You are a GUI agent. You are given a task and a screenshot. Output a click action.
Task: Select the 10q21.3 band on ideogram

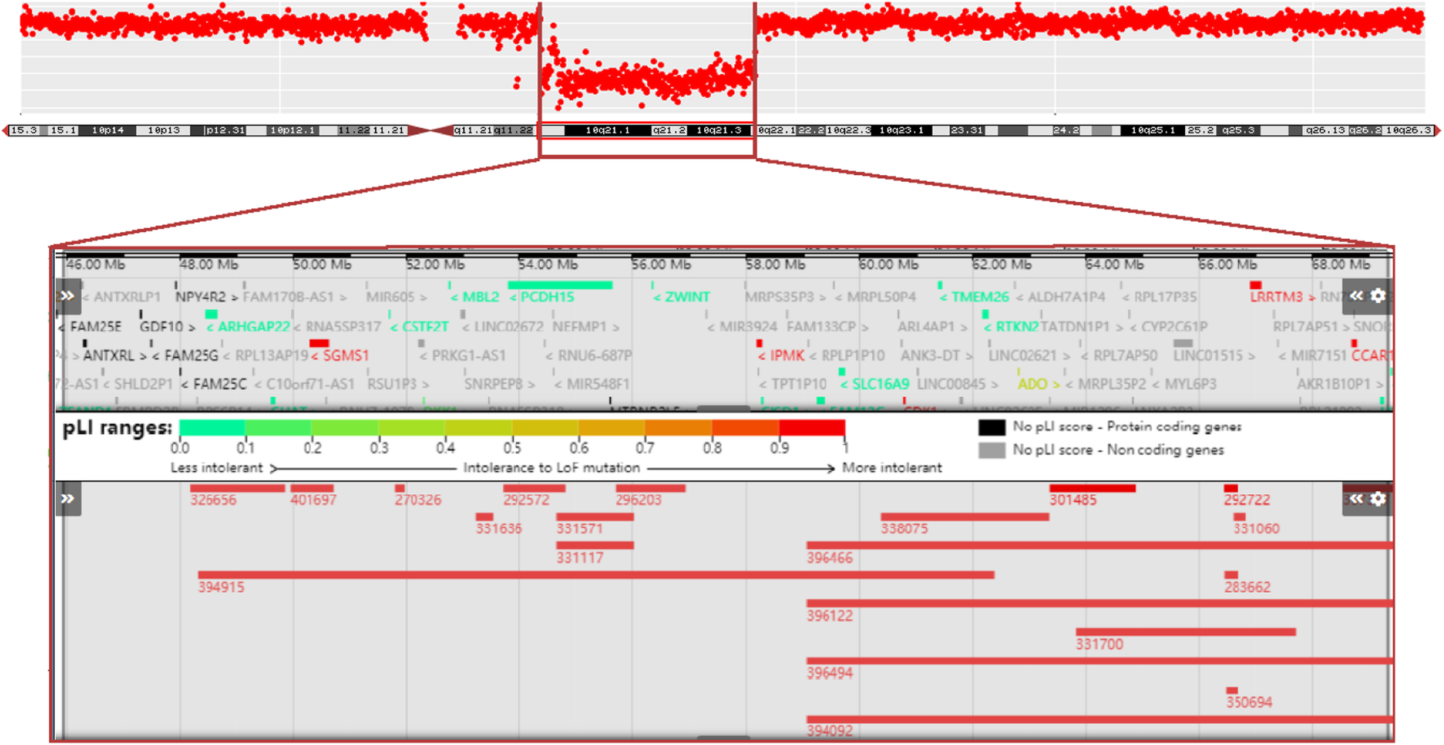click(719, 131)
